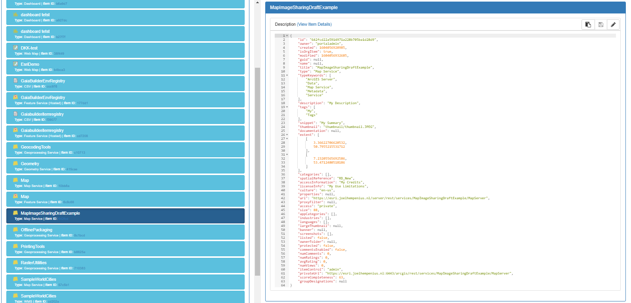Screen dimensions: 631x303
Task: Click the "url" MapServer value on line 42
Action: coord(400,198)
